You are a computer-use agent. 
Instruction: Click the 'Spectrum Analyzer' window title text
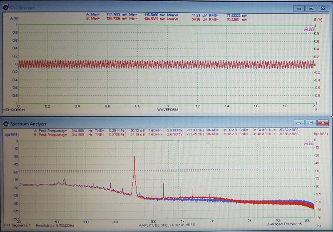click(x=28, y=124)
